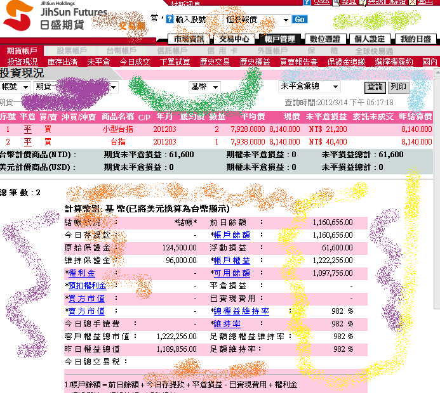Open the 保證金追繳 submenu link
This screenshot has width=440, height=393.
pos(346,62)
